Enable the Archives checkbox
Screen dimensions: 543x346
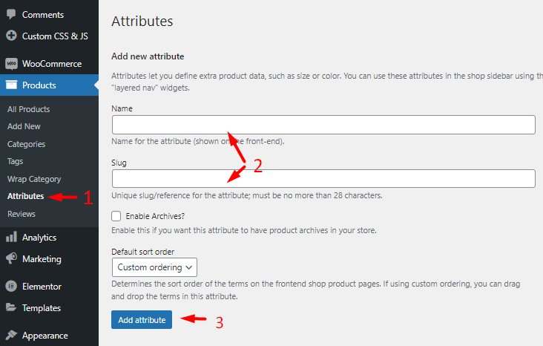116,216
